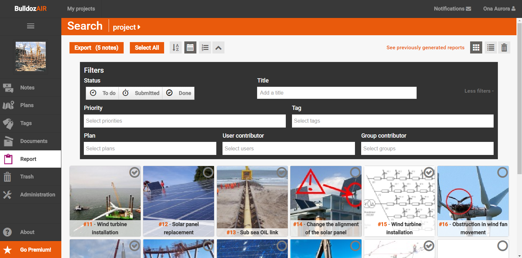Click Export (5 notes) button

coord(97,48)
